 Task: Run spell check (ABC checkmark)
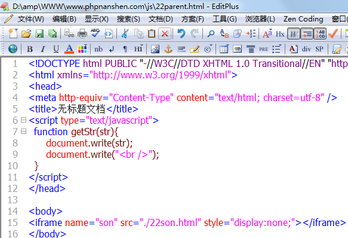pos(96,33)
